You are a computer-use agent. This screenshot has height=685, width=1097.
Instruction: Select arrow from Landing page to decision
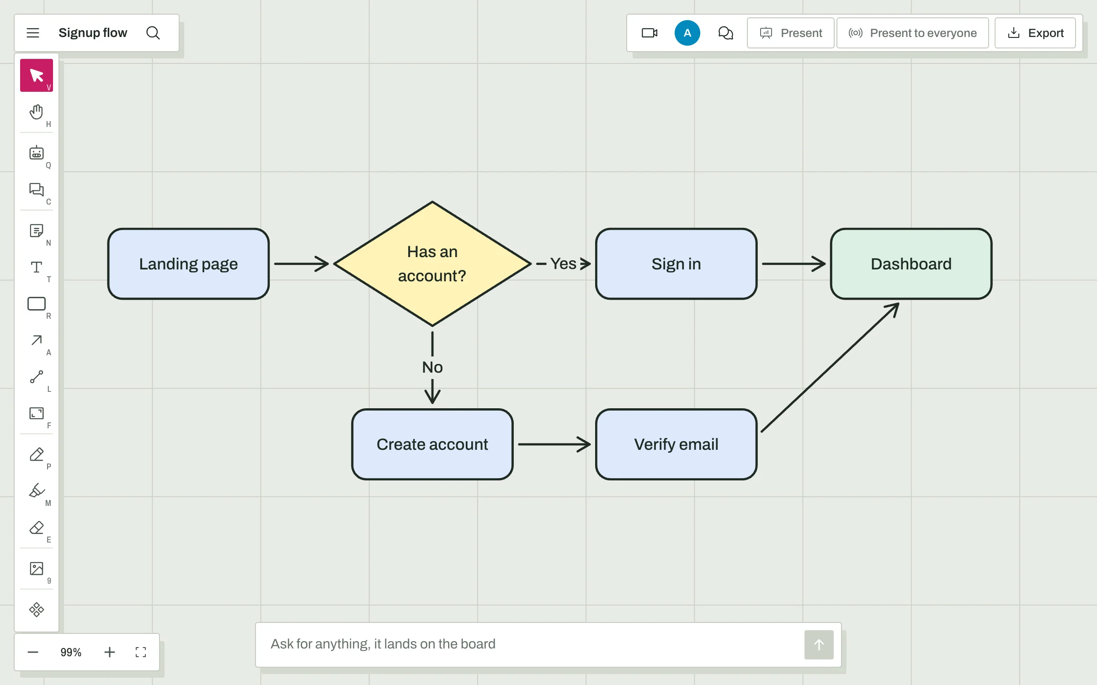[301, 263]
